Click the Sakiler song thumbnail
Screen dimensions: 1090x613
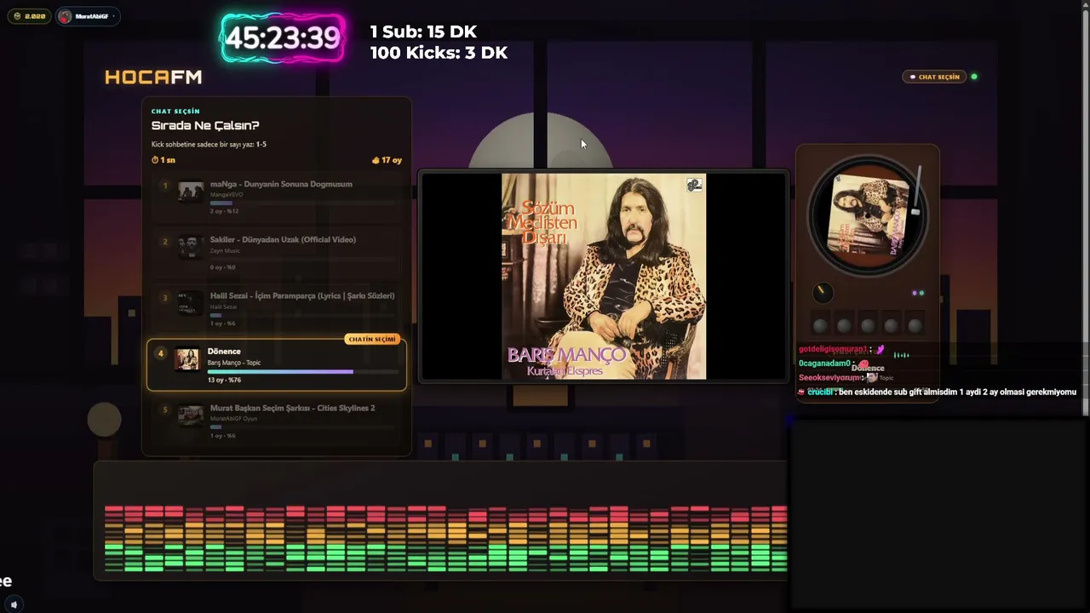[191, 247]
